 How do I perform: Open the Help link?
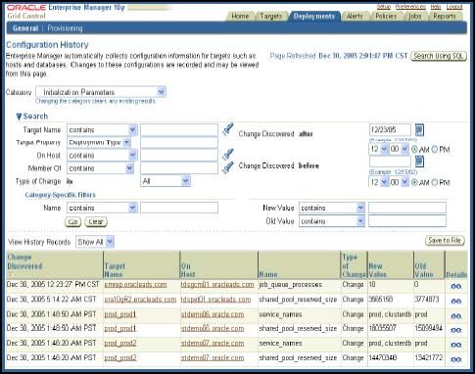[436, 7]
